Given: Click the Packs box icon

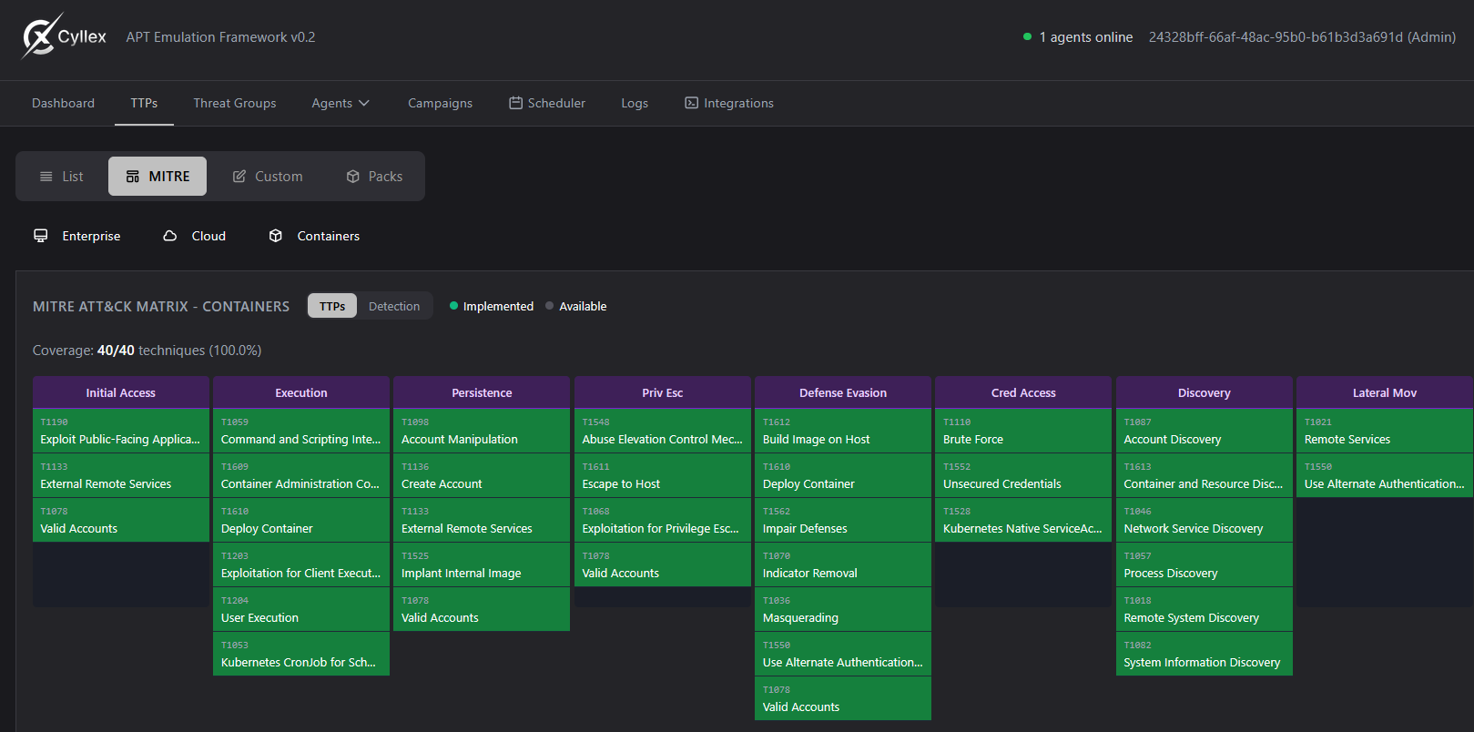Looking at the screenshot, I should [353, 177].
